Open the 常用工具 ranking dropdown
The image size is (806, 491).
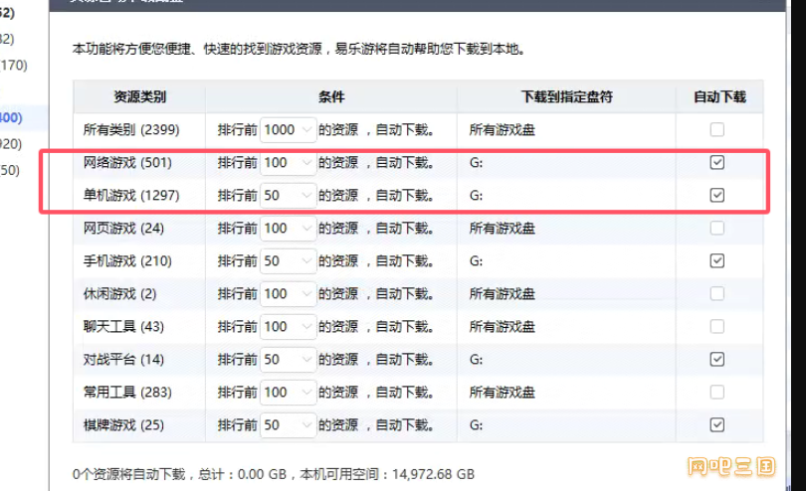coord(288,392)
